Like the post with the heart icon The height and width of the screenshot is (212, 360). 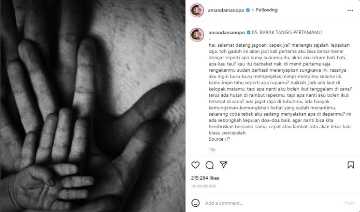pyautogui.click(x=195, y=165)
